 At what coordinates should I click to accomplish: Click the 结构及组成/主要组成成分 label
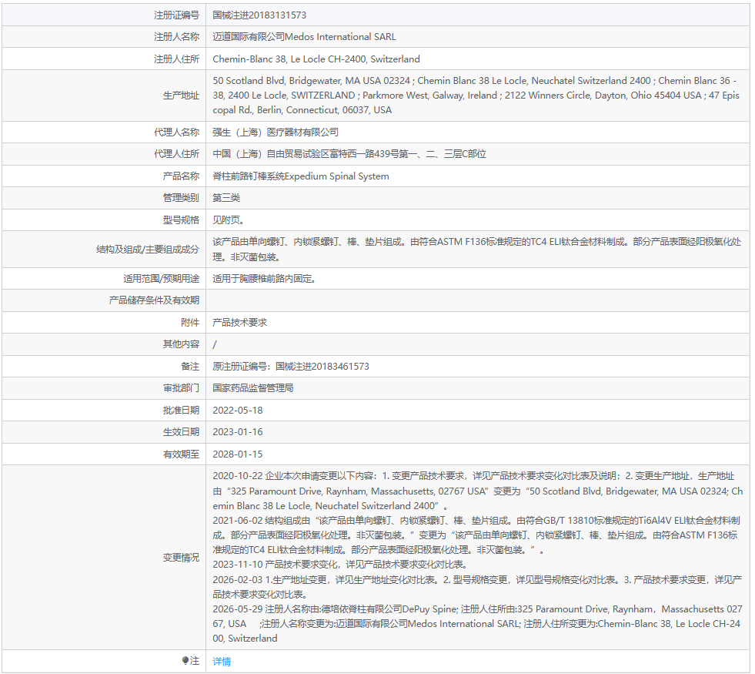click(x=148, y=249)
